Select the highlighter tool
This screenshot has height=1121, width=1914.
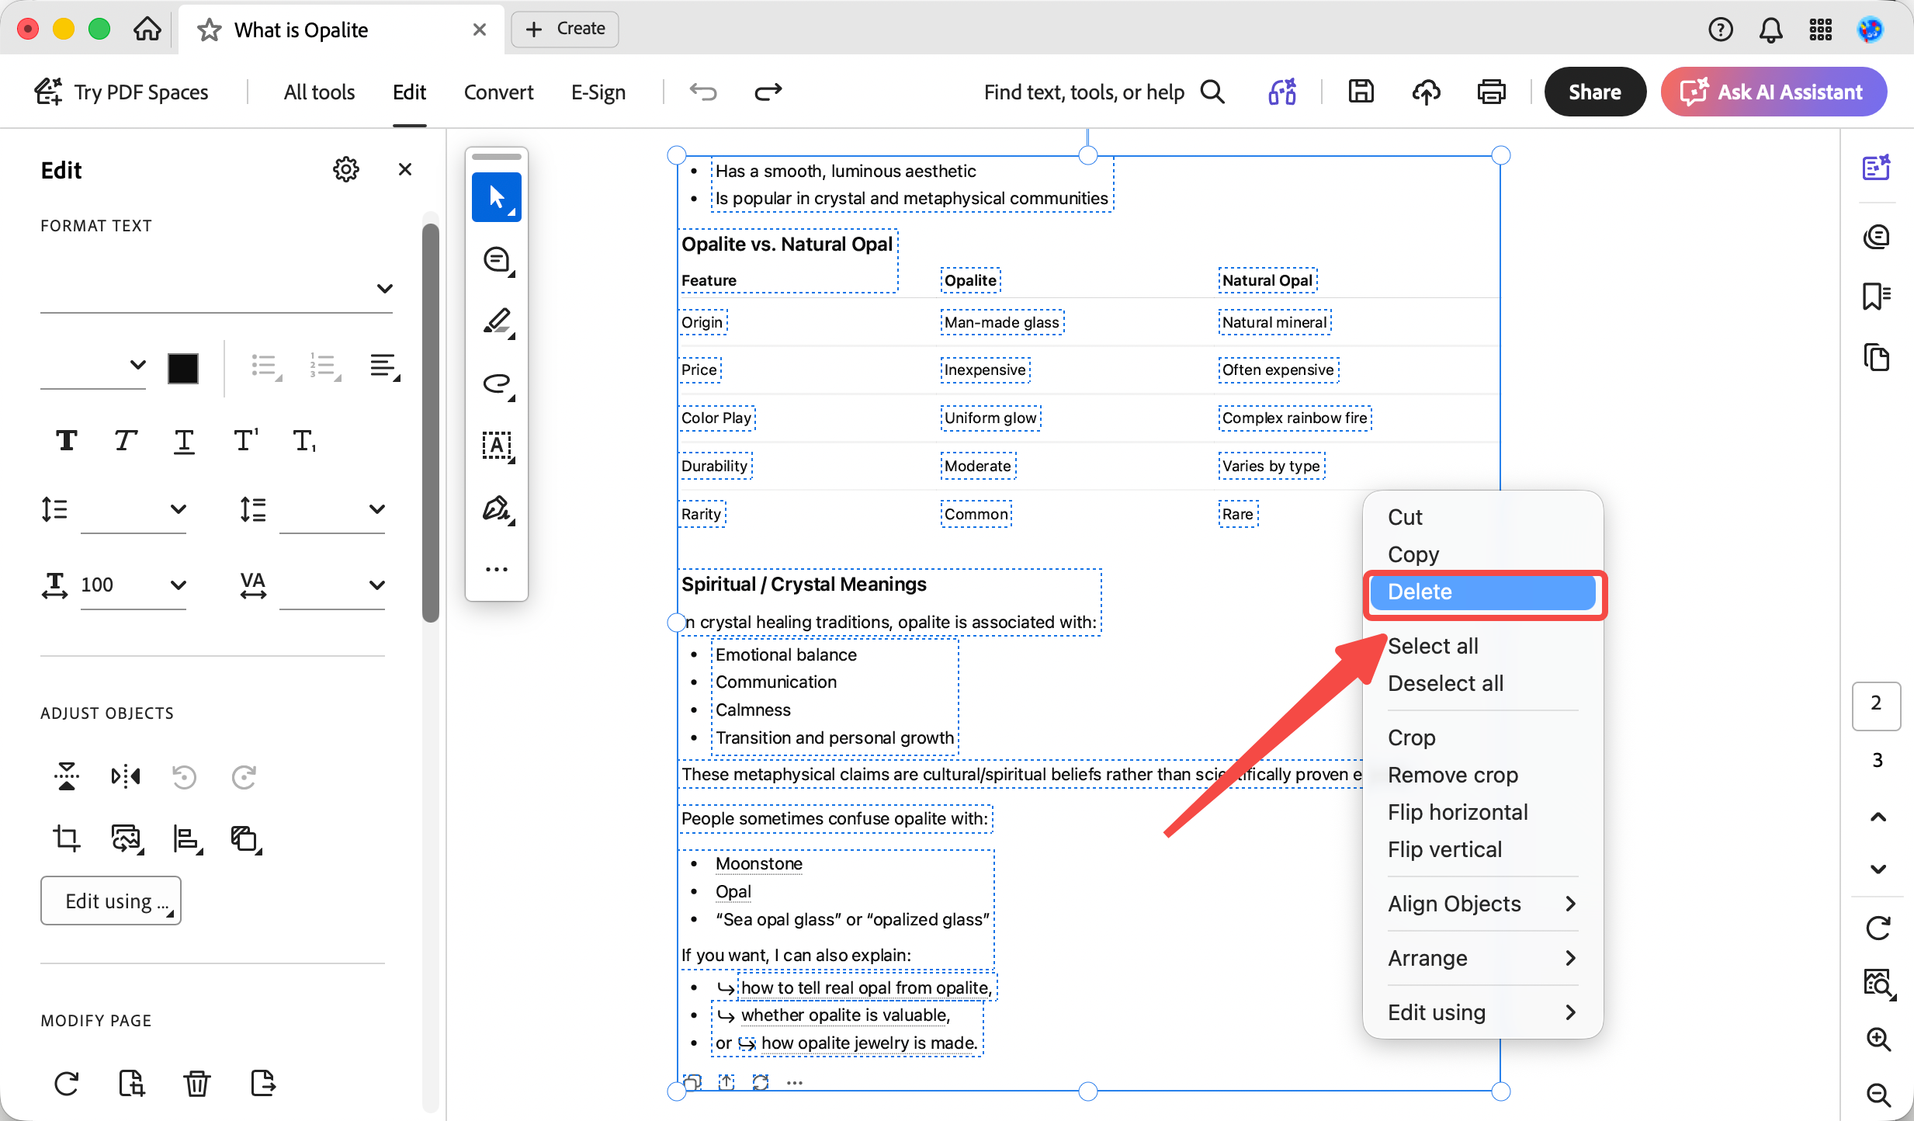coord(497,322)
